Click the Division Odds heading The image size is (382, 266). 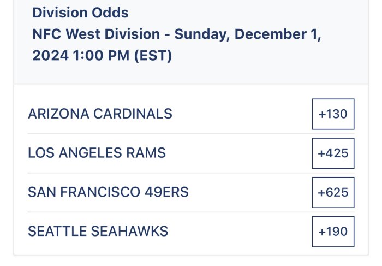(80, 13)
